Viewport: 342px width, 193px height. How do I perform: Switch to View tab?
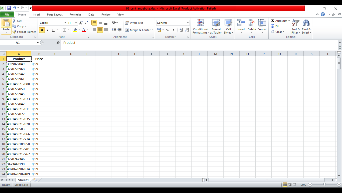[120, 15]
